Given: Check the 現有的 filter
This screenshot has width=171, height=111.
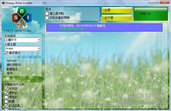Looking at the screenshot, I should click(6, 97).
